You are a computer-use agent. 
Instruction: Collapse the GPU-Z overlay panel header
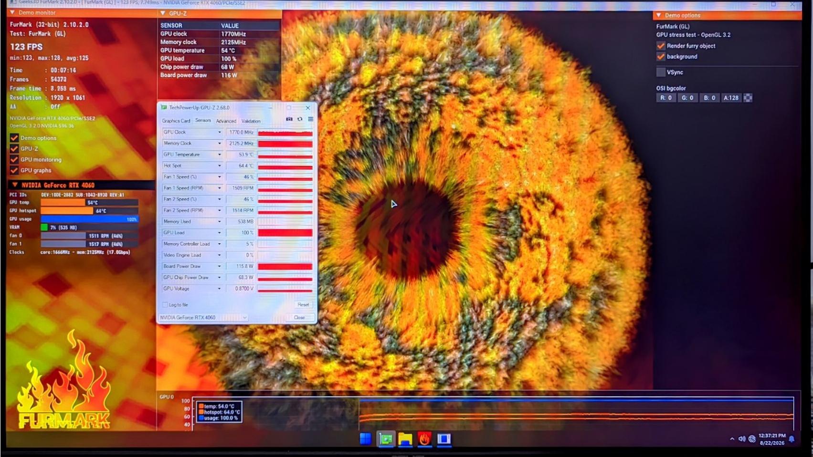point(163,13)
